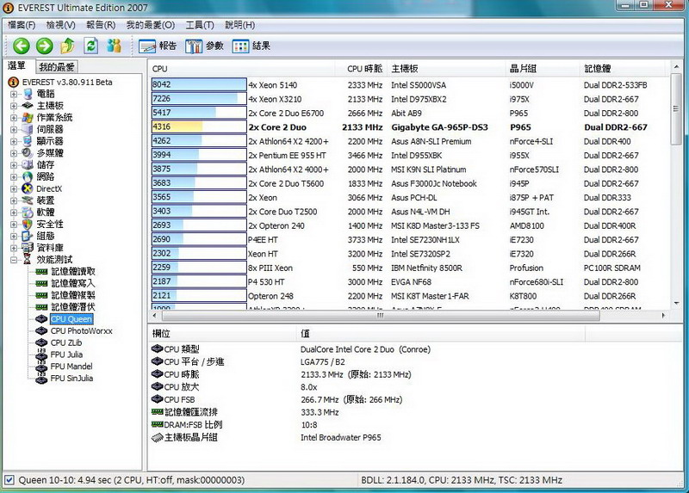This screenshot has height=493, width=689.
Task: Click the 記憶體 column header
Action: pyautogui.click(x=624, y=69)
